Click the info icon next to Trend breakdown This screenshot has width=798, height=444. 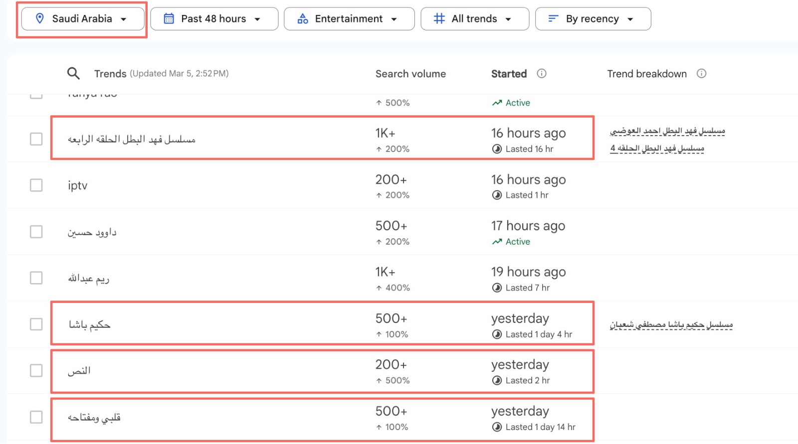702,74
